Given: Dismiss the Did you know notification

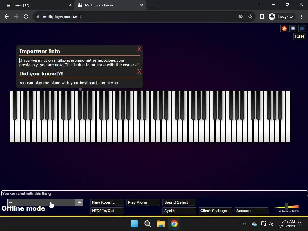Looking at the screenshot, I should (x=139, y=72).
